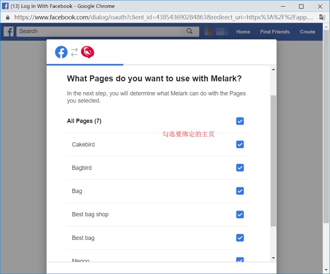Uncheck the Bagbird page checkbox
The width and height of the screenshot is (330, 274).
[x=240, y=168]
